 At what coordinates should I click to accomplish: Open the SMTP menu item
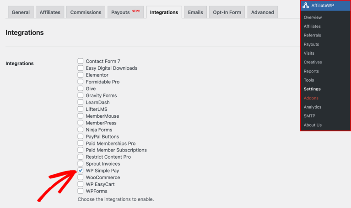[309, 116]
